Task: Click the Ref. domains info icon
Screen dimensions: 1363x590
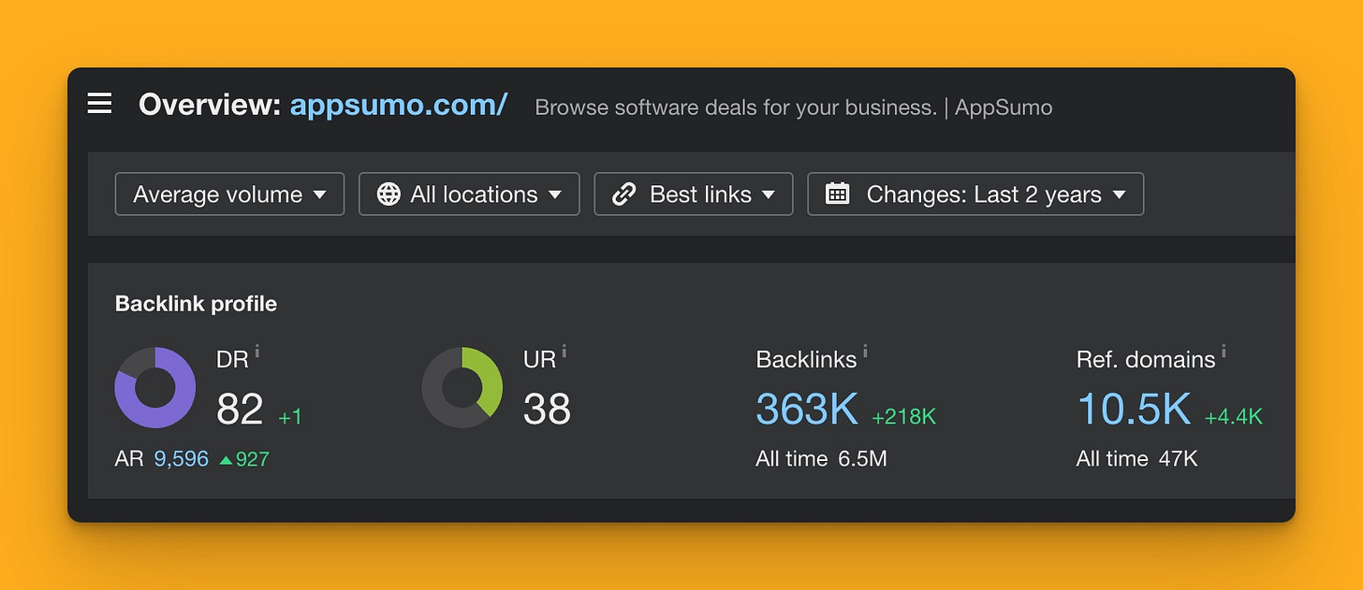Action: pyautogui.click(x=1224, y=351)
